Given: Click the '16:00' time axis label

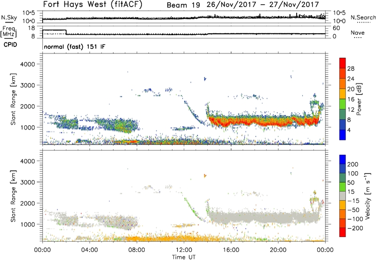Looking at the screenshot, I should tap(231, 250).
